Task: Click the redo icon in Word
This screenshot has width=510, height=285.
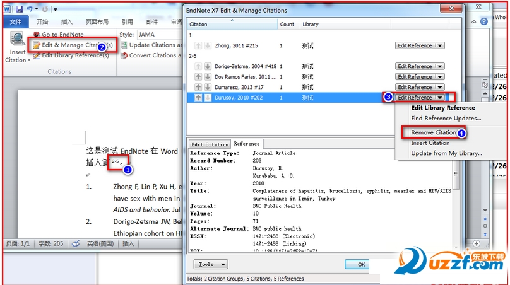Action: coord(45,9)
